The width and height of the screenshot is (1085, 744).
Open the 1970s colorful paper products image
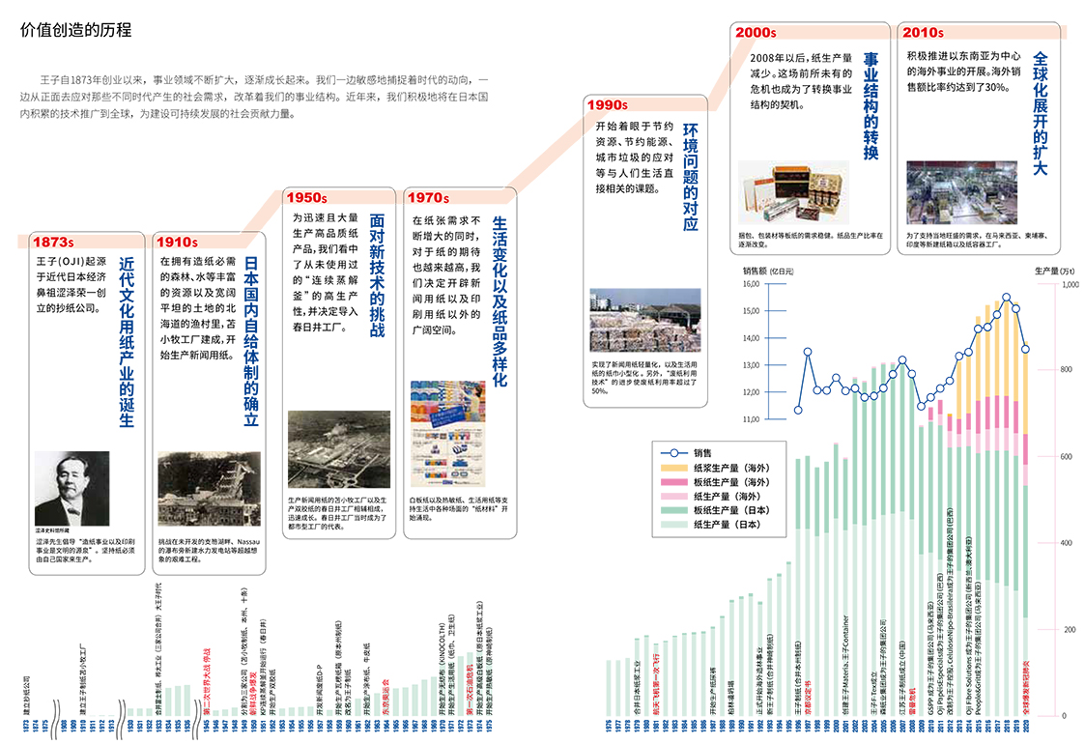point(447,433)
